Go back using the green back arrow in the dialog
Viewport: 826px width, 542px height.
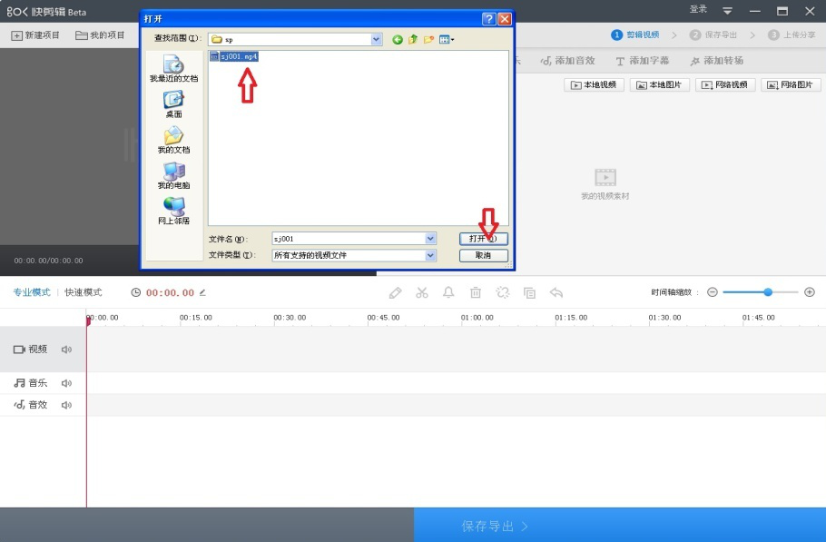point(398,40)
